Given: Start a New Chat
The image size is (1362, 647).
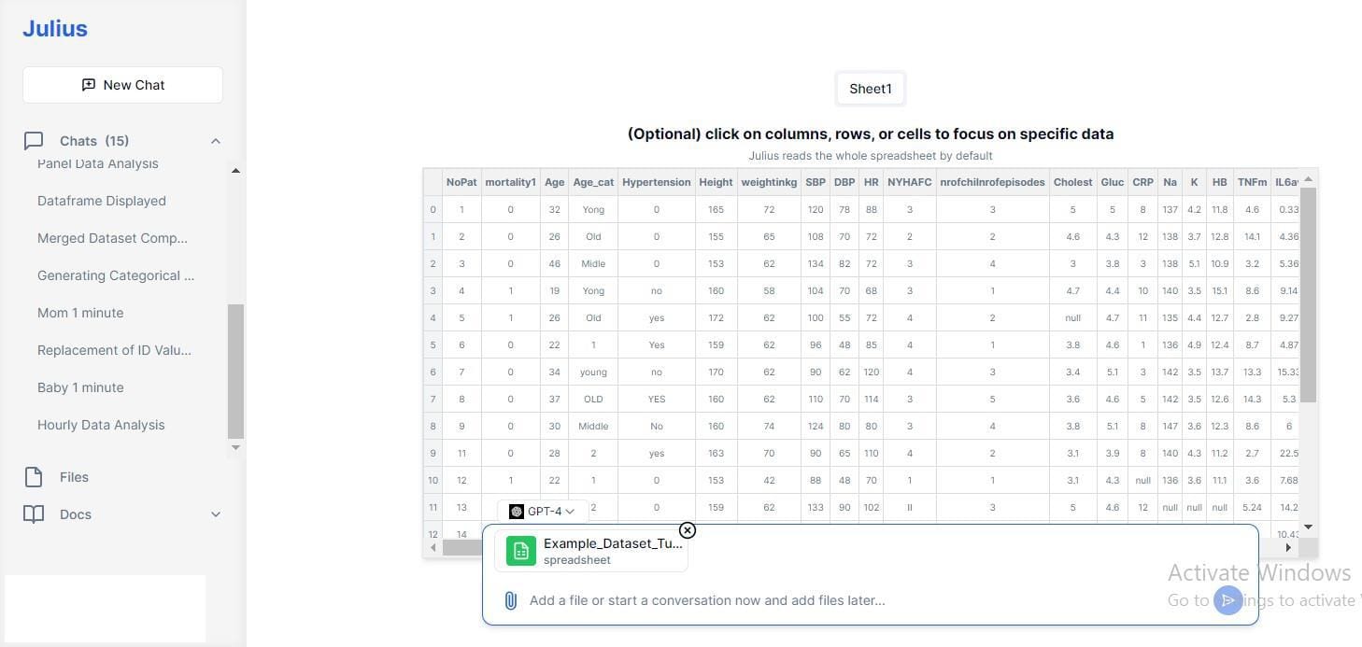Looking at the screenshot, I should coord(122,85).
